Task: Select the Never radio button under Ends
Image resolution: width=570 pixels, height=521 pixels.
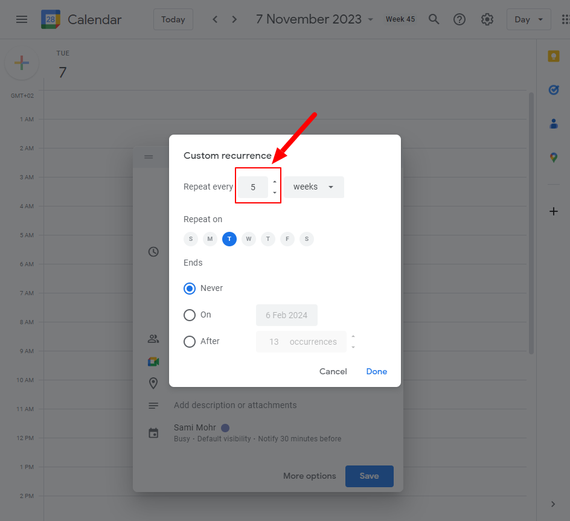Action: (x=190, y=289)
